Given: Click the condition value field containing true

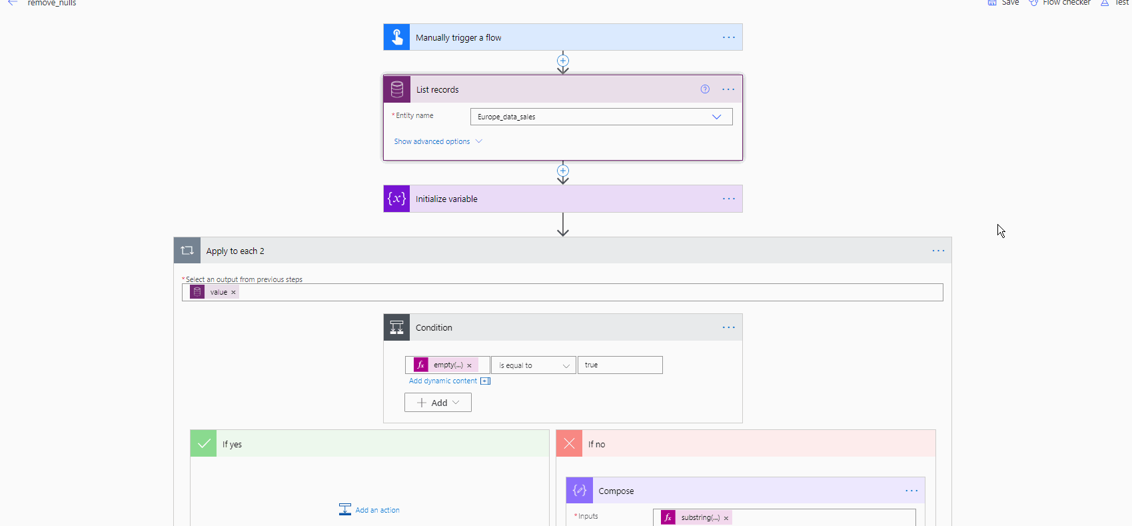Looking at the screenshot, I should pyautogui.click(x=620, y=365).
